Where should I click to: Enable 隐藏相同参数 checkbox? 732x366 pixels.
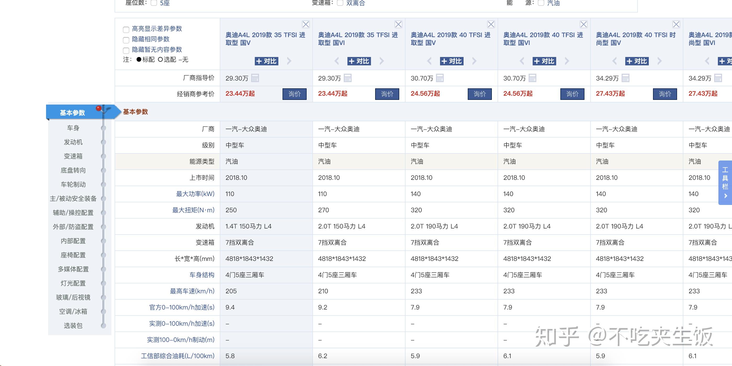(x=126, y=40)
